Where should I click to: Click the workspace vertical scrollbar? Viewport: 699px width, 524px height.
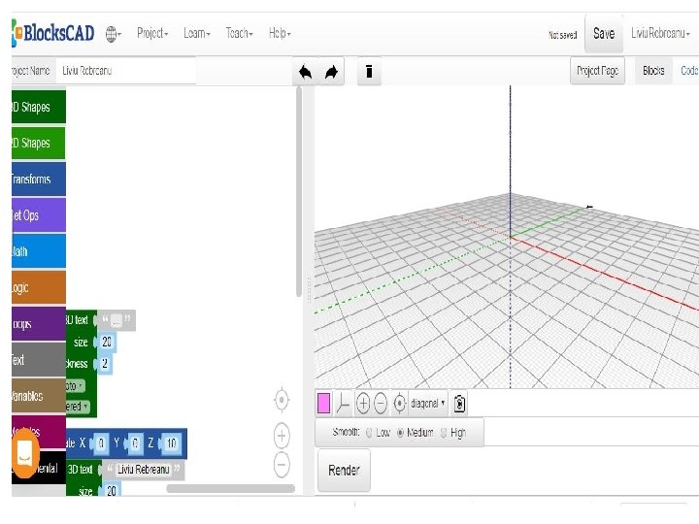pos(299,191)
